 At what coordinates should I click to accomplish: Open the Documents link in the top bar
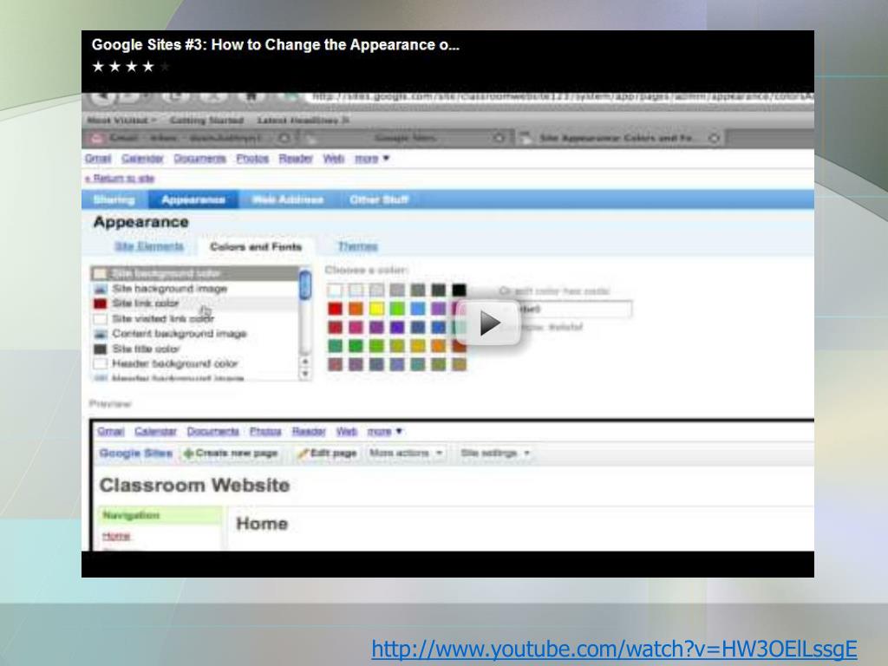(199, 159)
